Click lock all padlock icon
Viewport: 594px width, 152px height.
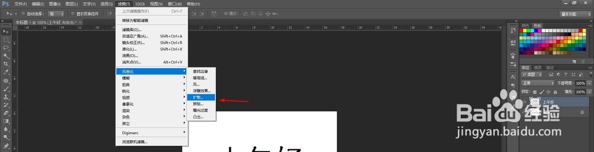[x=555, y=92]
